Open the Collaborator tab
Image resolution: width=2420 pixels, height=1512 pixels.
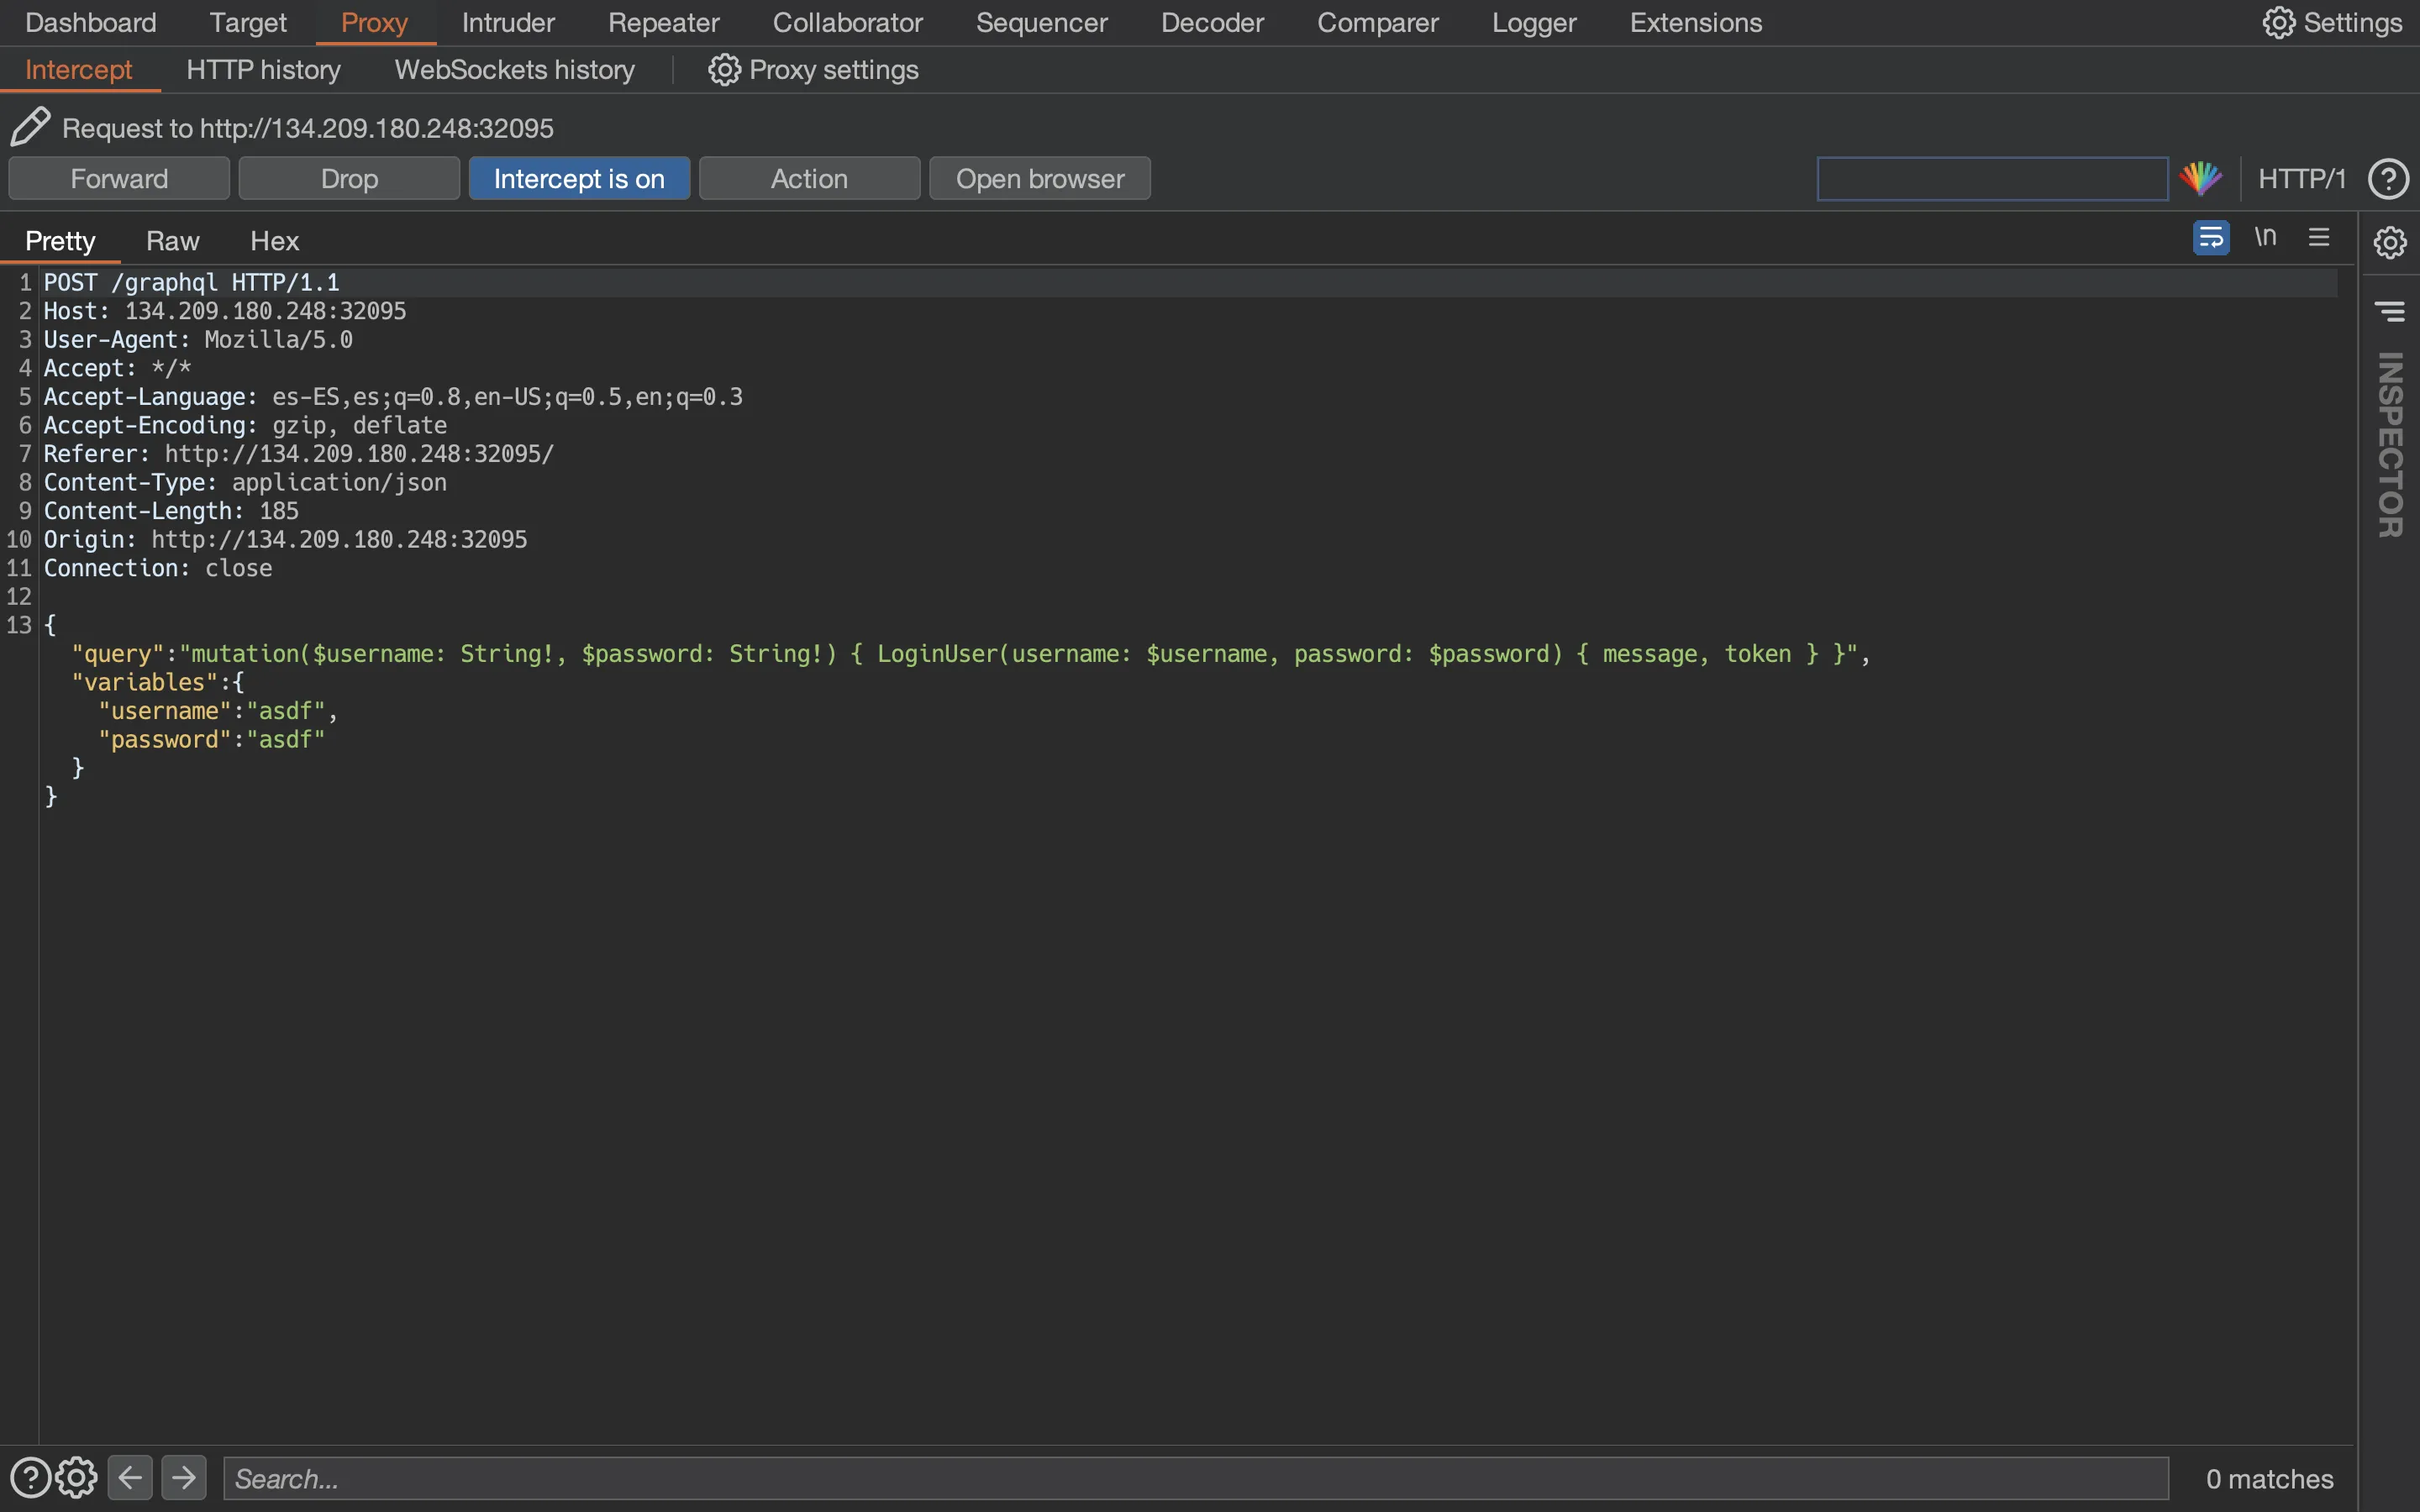coord(848,22)
